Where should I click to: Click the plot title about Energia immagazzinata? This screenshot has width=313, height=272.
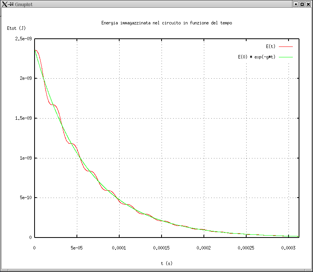[x=167, y=23]
